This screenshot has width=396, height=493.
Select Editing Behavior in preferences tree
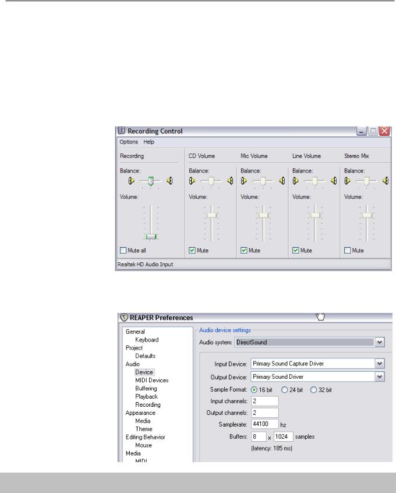click(145, 437)
